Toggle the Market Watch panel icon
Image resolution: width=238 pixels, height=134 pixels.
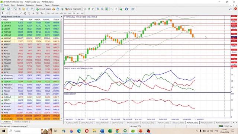(15, 9)
